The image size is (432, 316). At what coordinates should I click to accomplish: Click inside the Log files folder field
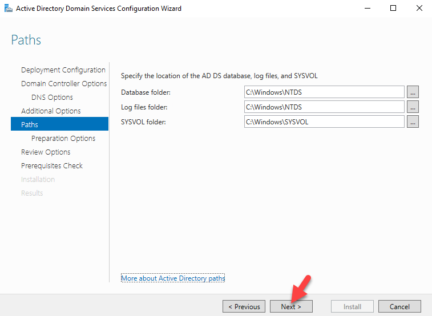point(324,107)
